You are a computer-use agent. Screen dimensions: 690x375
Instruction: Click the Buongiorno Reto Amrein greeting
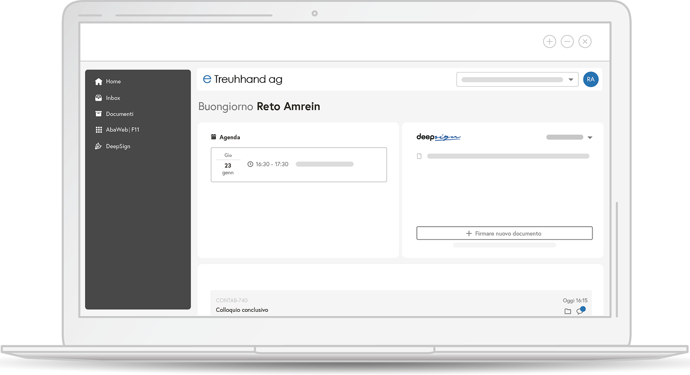click(259, 107)
